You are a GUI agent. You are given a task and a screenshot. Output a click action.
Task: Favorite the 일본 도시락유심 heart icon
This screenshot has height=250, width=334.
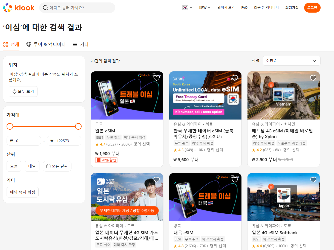pyautogui.click(x=157, y=180)
